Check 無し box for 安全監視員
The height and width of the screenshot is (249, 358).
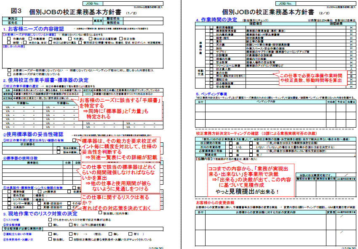coord(50,225)
